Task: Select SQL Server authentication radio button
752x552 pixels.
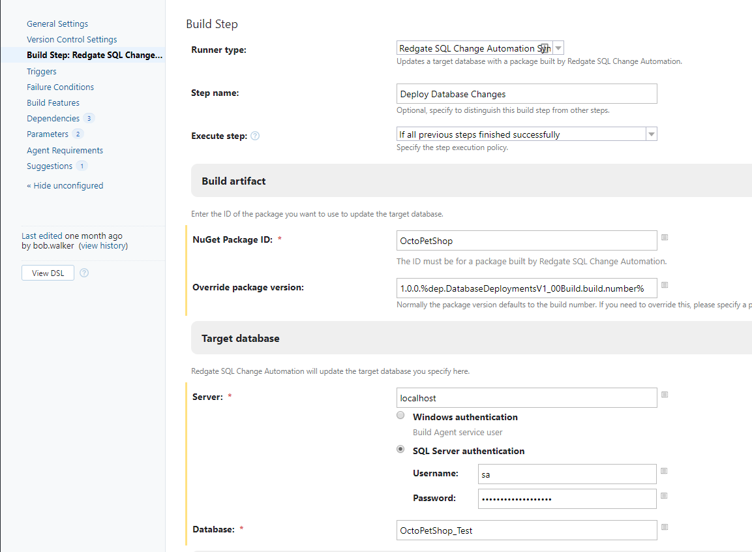Action: [x=400, y=450]
